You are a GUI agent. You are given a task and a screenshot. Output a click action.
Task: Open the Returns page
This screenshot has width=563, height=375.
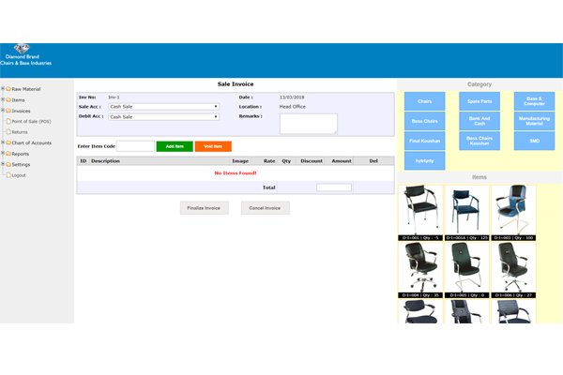coord(19,132)
